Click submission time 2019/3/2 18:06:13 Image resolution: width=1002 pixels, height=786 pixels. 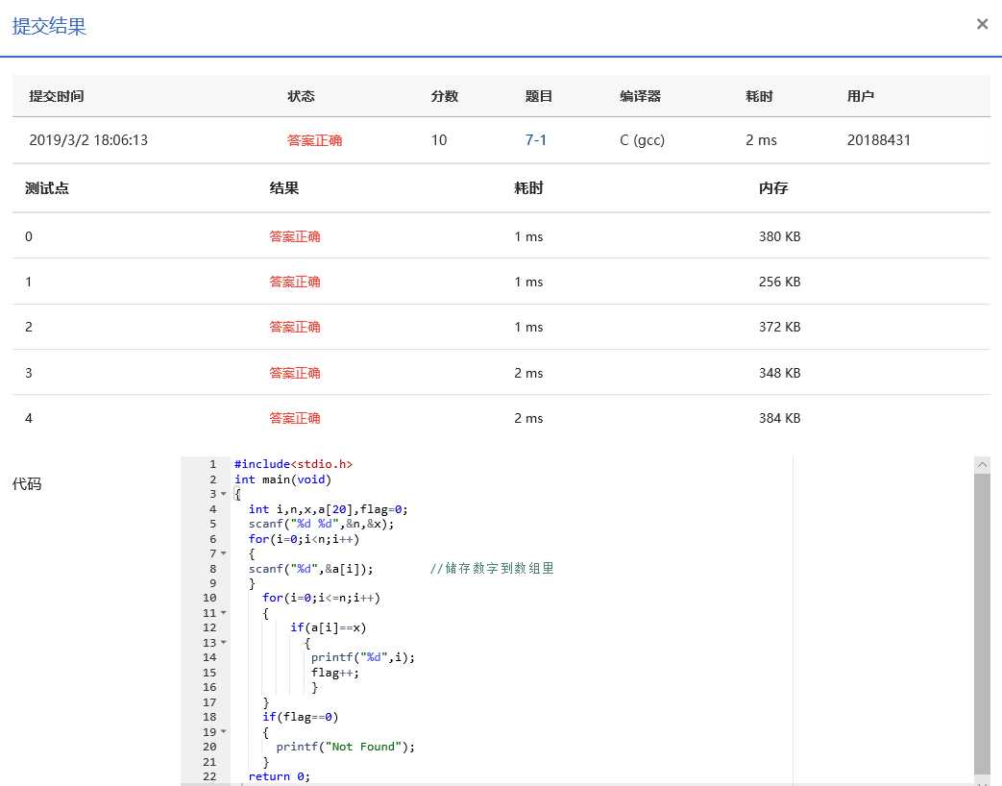pyautogui.click(x=88, y=140)
